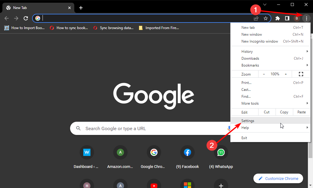313x188 pixels.
Task: Open profile avatar B
Action: pyautogui.click(x=297, y=18)
